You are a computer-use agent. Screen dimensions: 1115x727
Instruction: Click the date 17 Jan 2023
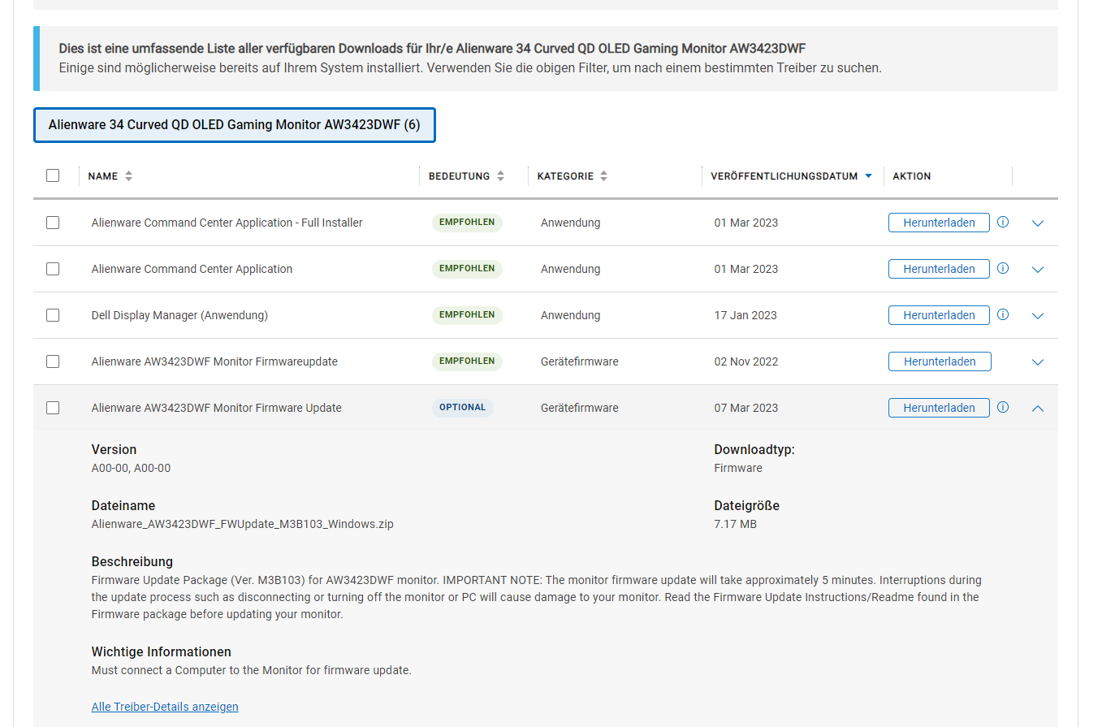pyautogui.click(x=745, y=315)
